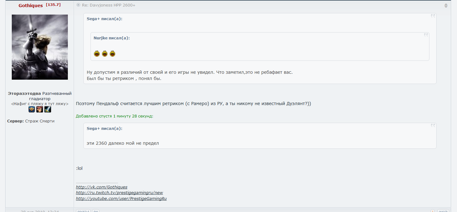457x212 pixels.
Task: Click the middle laughing smiley in Nurjke's quote
Action: point(105,53)
